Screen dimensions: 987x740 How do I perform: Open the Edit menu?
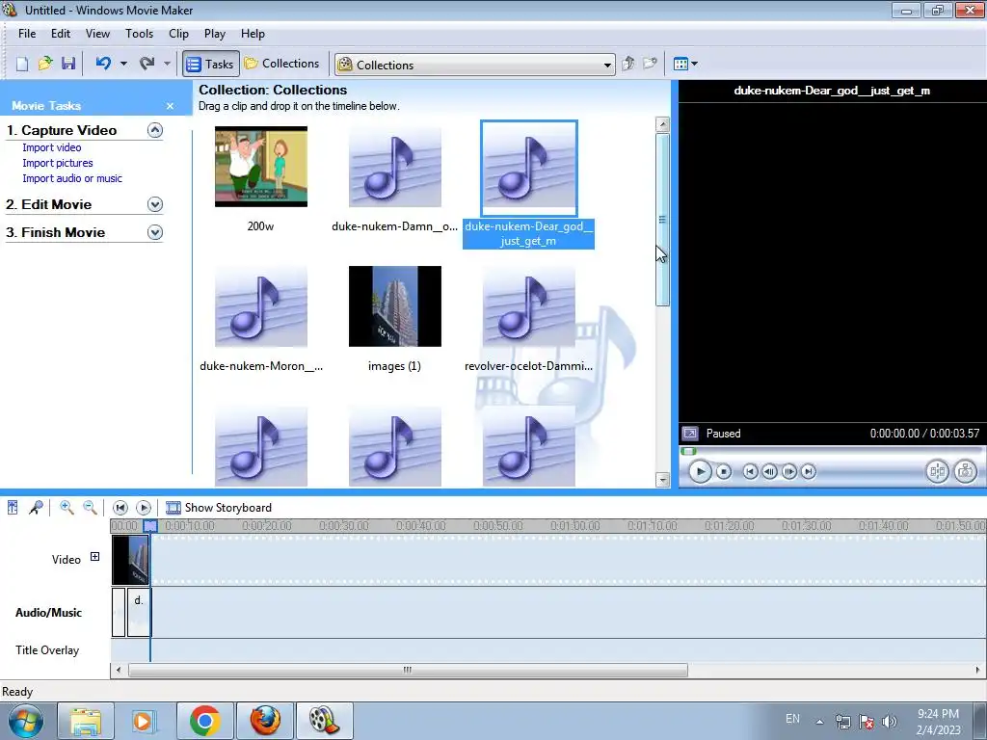coord(61,34)
